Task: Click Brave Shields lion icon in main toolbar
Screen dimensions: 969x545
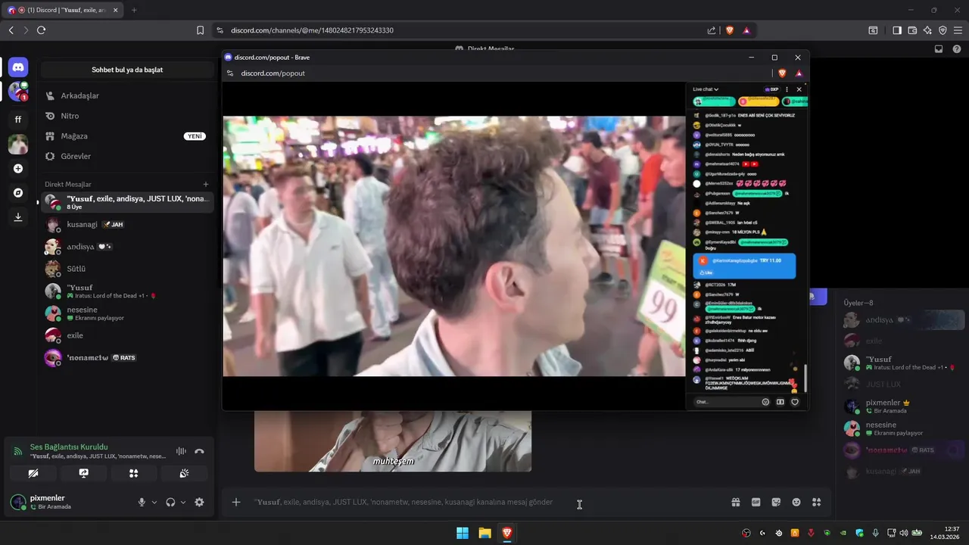Action: [730, 30]
